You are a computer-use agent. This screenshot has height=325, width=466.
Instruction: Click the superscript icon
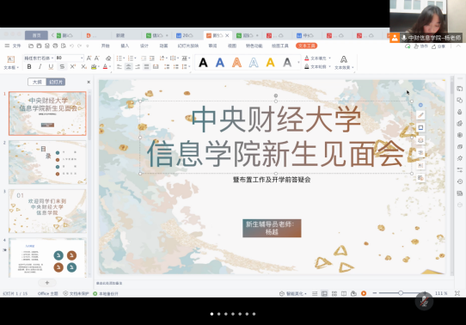(x=73, y=66)
